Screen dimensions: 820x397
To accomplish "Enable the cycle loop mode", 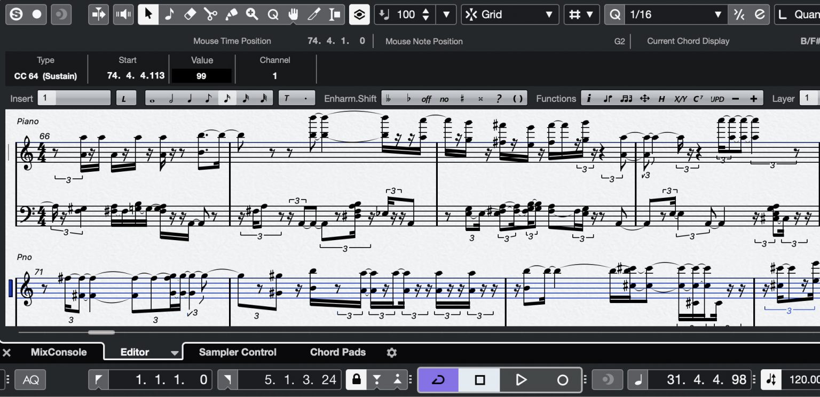I will pyautogui.click(x=438, y=379).
